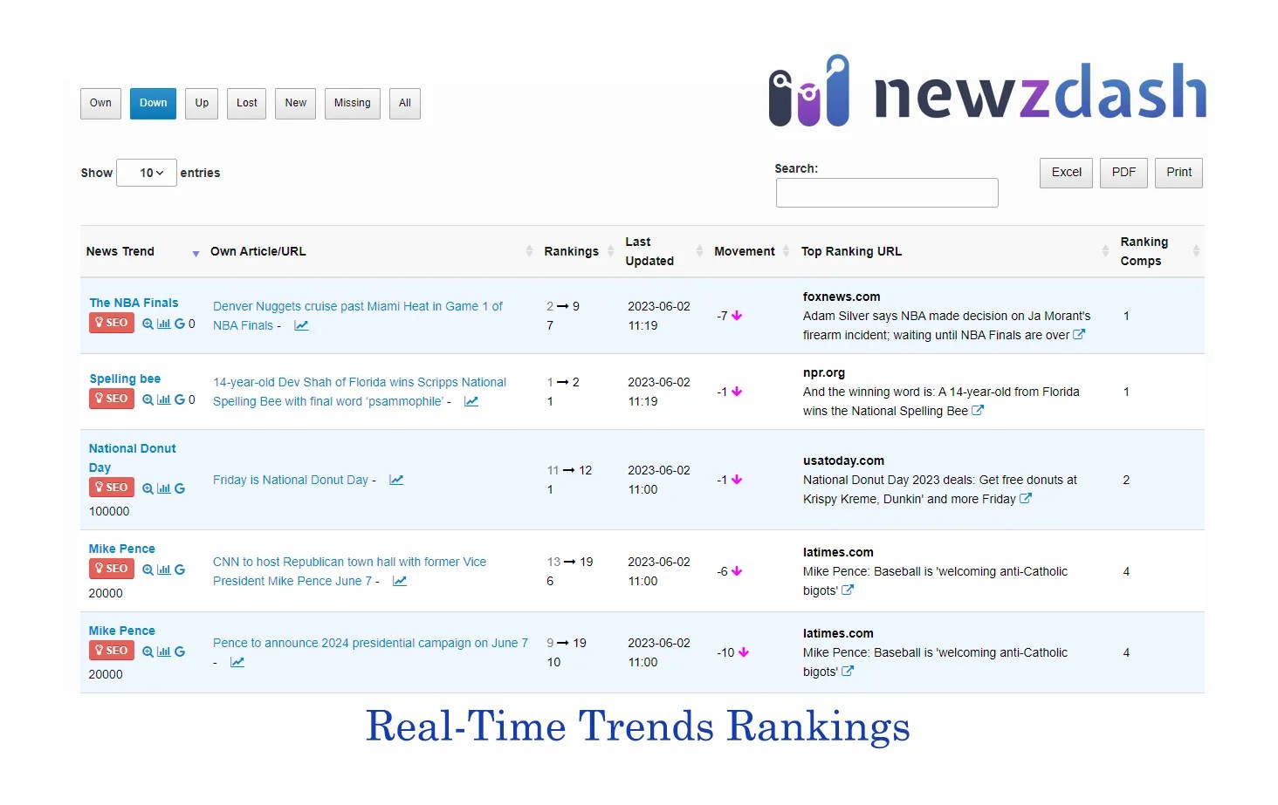Click Google G icon in NBA Finals row
The image size is (1278, 805).
point(180,324)
